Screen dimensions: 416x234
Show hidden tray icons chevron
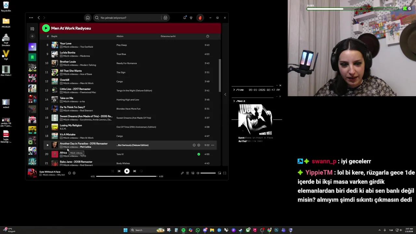pyautogui.click(x=379, y=230)
